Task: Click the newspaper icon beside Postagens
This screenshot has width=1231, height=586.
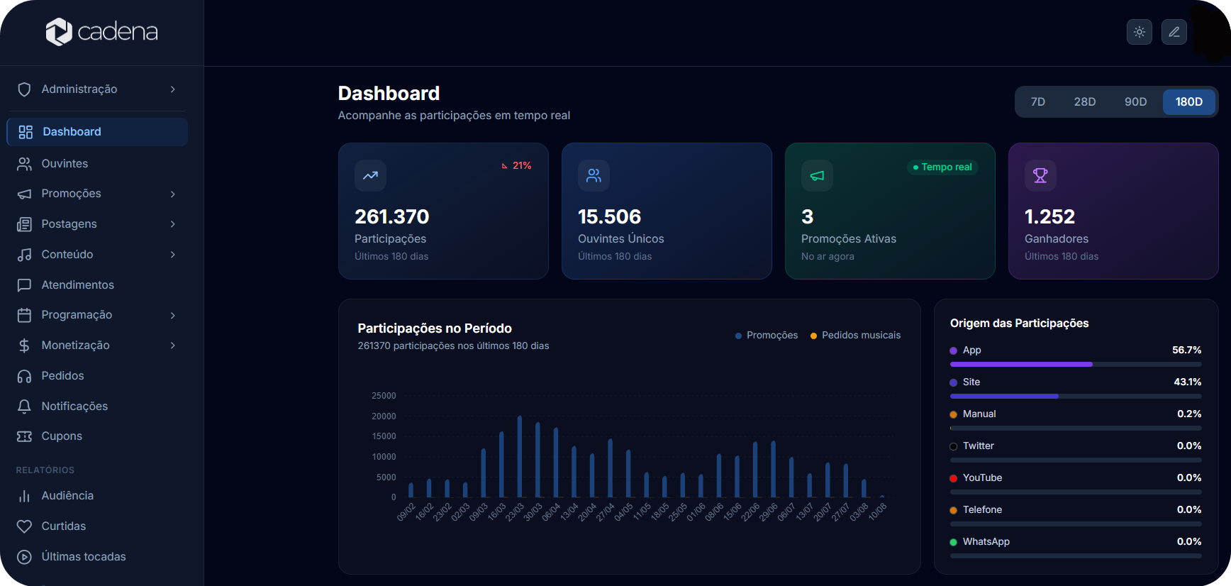Action: pos(24,224)
